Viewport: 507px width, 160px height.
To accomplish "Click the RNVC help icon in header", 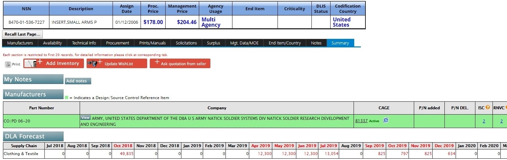I will (x=506, y=107).
